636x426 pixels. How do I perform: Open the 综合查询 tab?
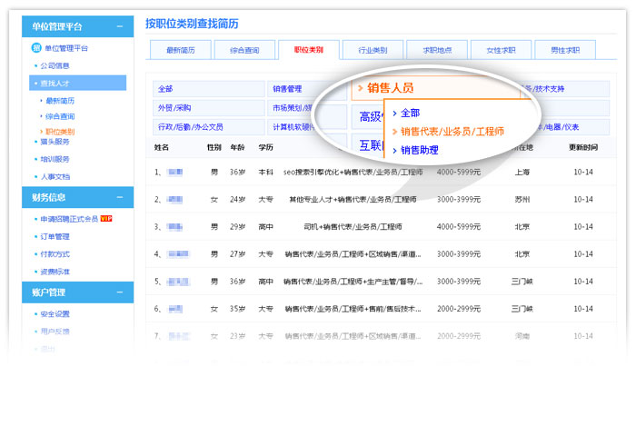(x=243, y=50)
